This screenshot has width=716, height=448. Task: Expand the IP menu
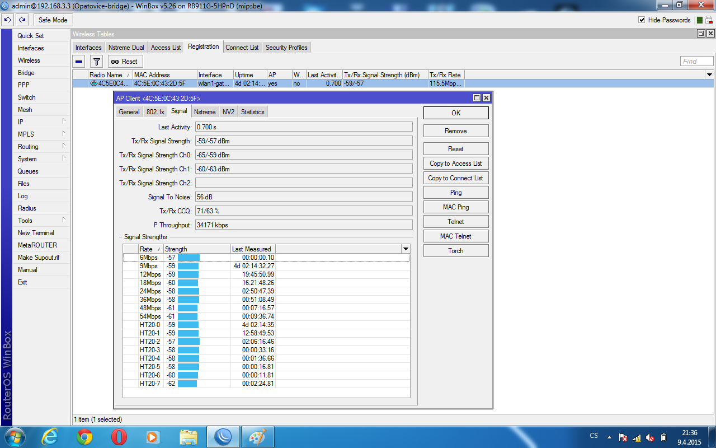(x=41, y=122)
